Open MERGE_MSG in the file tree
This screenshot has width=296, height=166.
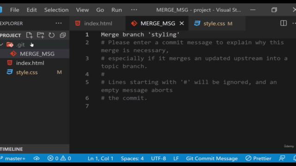(x=35, y=54)
